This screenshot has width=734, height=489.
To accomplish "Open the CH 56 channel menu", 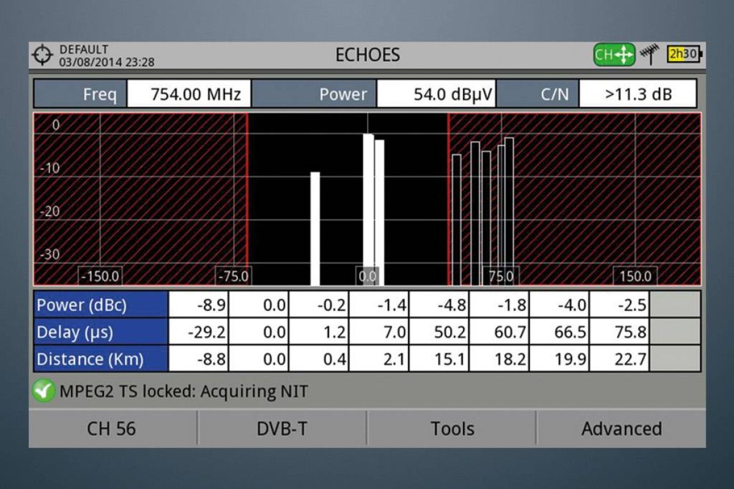I will point(112,428).
